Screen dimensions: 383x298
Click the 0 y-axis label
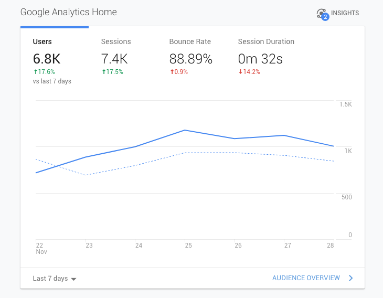click(x=350, y=235)
